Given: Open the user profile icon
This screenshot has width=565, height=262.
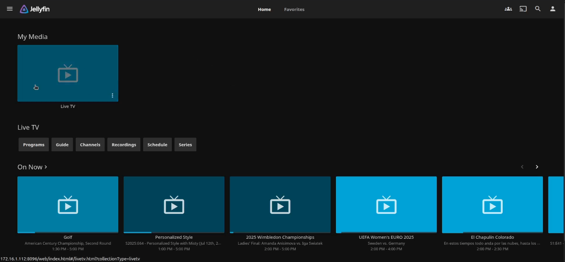Looking at the screenshot, I should coord(553,9).
